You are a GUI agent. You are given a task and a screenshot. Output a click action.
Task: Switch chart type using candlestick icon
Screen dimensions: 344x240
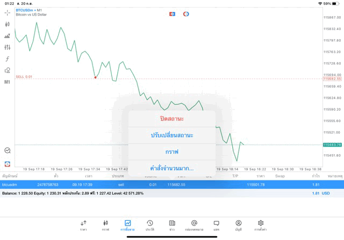[8, 24]
